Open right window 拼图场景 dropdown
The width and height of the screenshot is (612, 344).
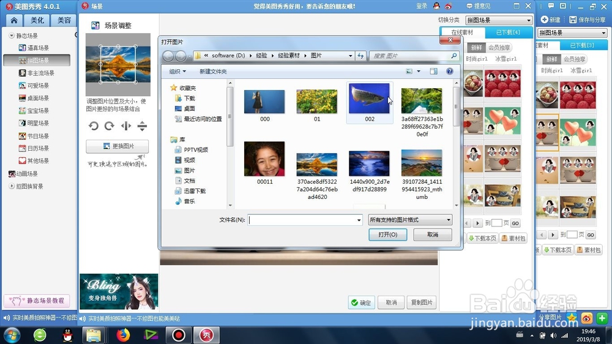click(572, 32)
